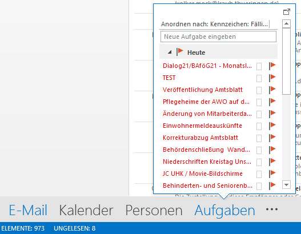Select the JC UHK / Movie-Bildschirme task
301x234 pixels.
pos(203,174)
